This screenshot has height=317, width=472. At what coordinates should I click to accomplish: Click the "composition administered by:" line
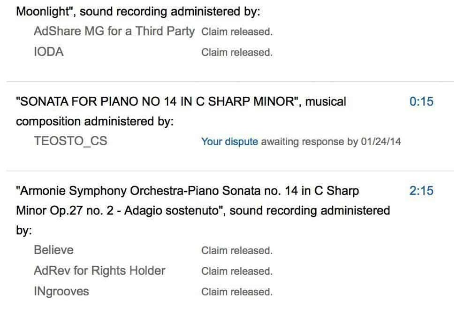coord(95,122)
